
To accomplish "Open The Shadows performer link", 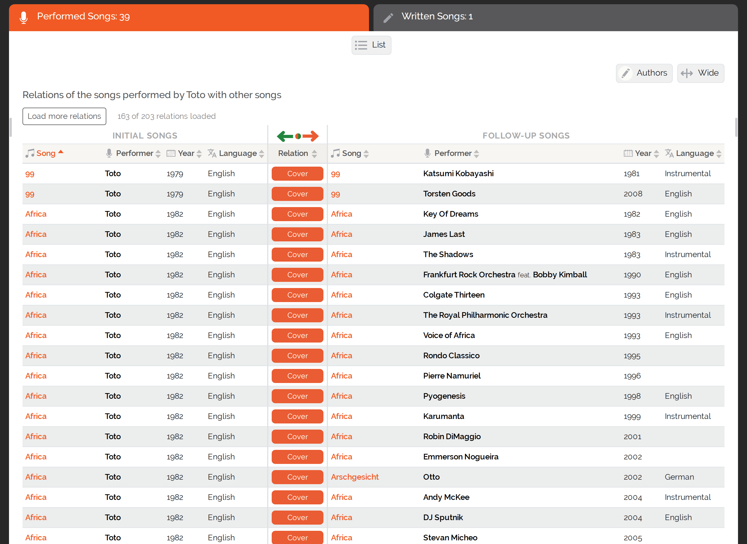I will [448, 255].
